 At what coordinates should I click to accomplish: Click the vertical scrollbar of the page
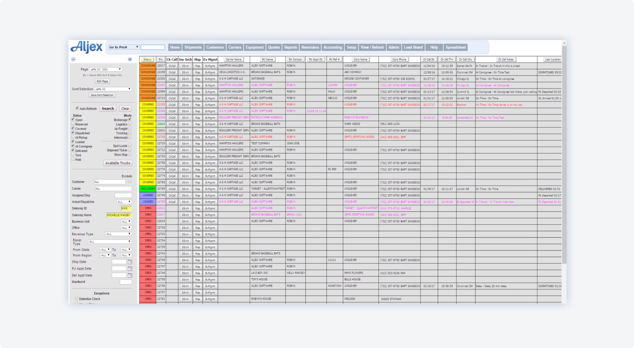(x=564, y=154)
